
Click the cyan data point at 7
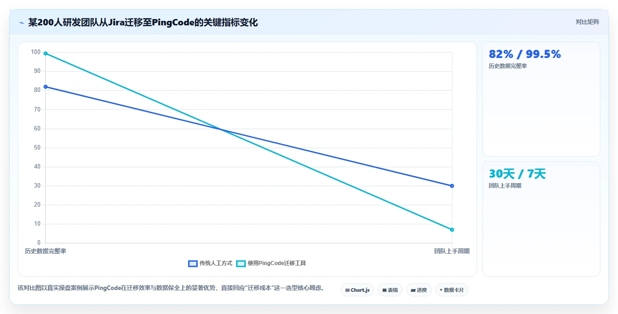452,230
